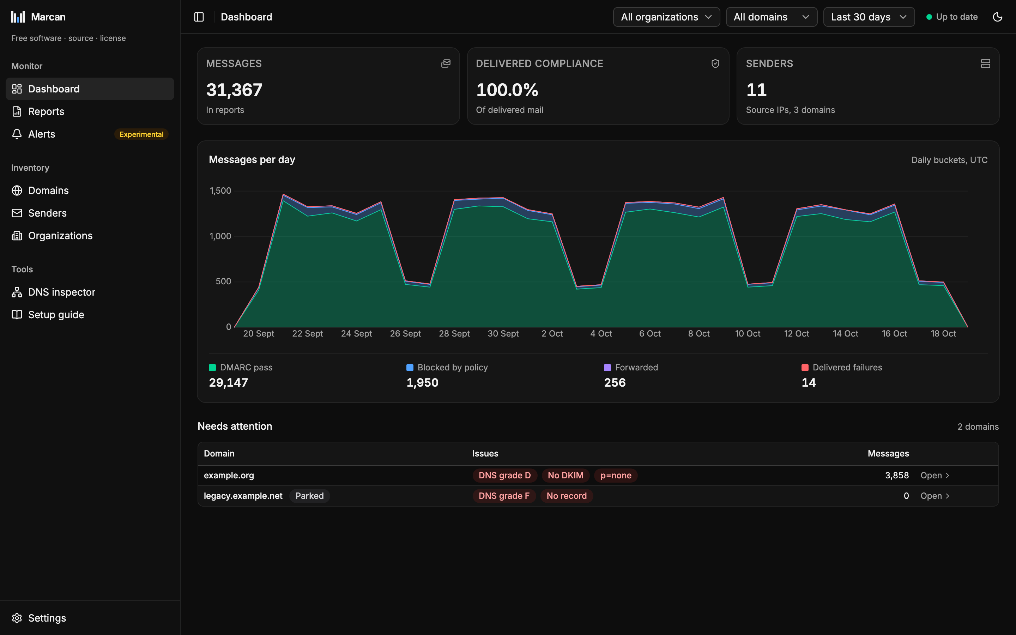Click the No DKIM issue tag
Viewport: 1016px width, 635px height.
coord(566,476)
